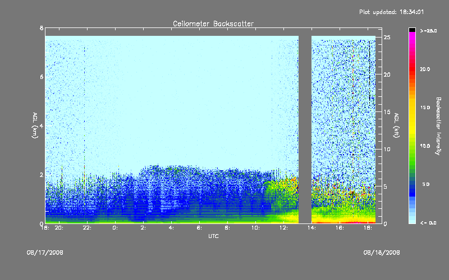Select the Backscatter Intensity colorbar label
This screenshot has width=449, height=280.
438,126
